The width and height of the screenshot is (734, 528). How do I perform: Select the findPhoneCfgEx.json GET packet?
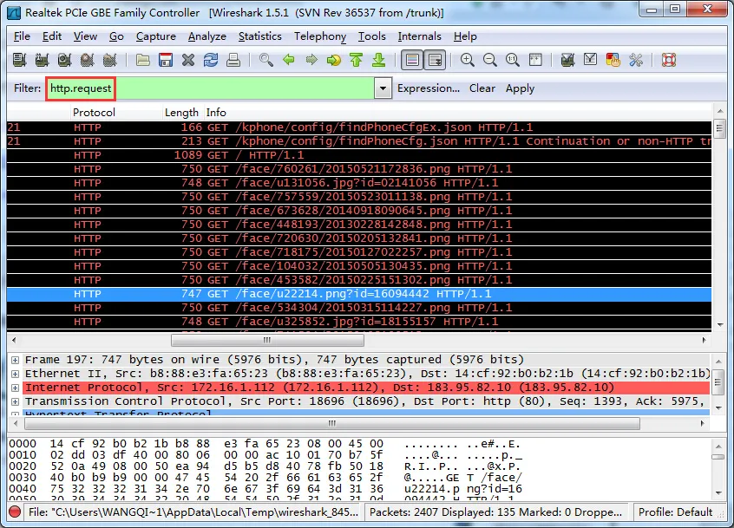tap(359, 127)
